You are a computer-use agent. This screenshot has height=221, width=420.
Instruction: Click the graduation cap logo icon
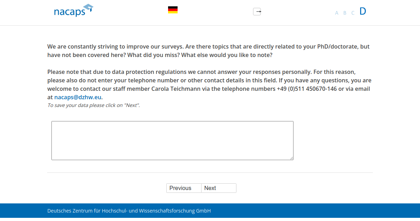87,7
